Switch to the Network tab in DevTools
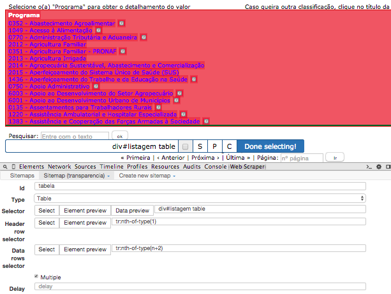 pyautogui.click(x=59, y=167)
